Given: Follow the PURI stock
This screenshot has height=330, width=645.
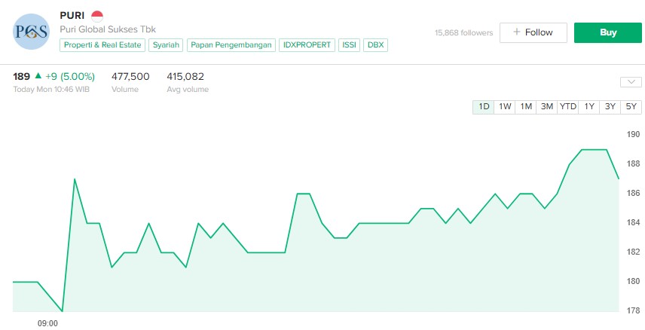Looking at the screenshot, I should click(533, 32).
